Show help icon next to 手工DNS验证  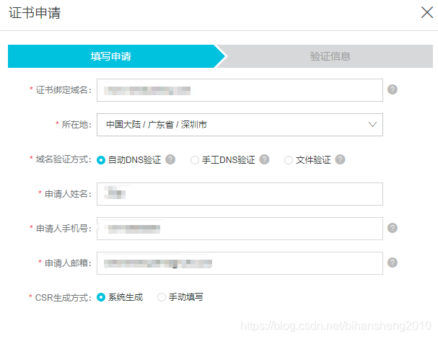(264, 159)
